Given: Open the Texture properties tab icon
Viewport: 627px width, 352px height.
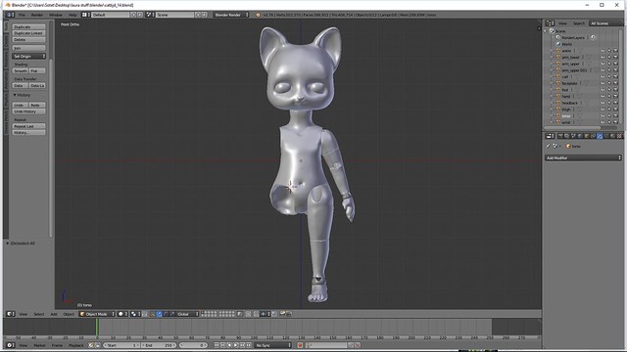Looking at the screenshot, I should pos(619,136).
